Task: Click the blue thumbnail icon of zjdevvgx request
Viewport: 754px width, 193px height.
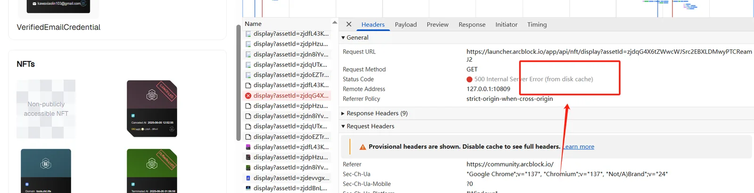Action: 248,178
